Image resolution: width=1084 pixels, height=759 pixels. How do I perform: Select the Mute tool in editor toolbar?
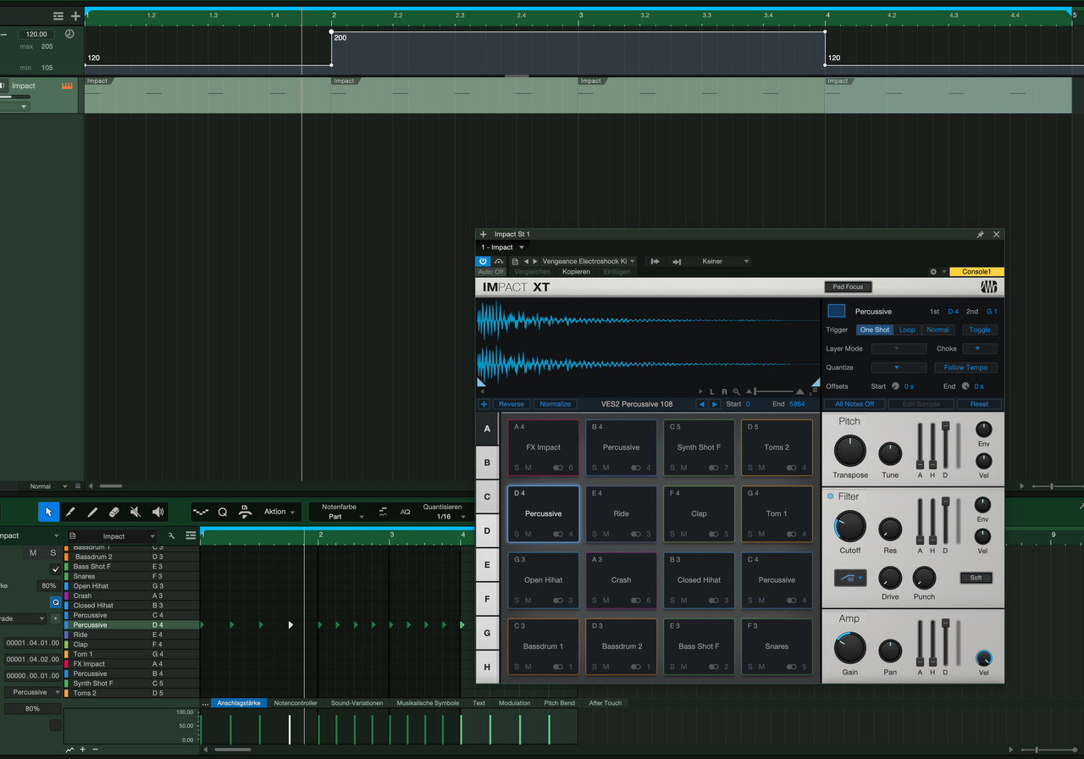coord(135,512)
